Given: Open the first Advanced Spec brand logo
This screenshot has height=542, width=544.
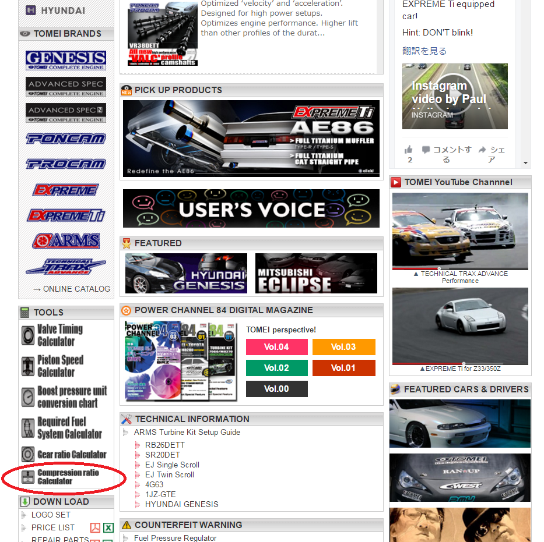Looking at the screenshot, I should [65, 87].
